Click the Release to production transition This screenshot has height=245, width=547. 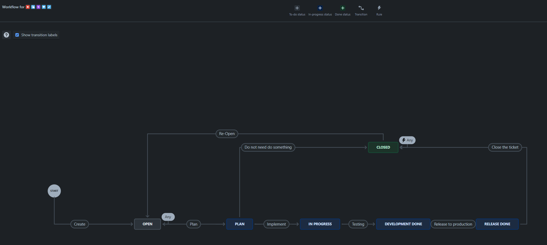coord(453,224)
